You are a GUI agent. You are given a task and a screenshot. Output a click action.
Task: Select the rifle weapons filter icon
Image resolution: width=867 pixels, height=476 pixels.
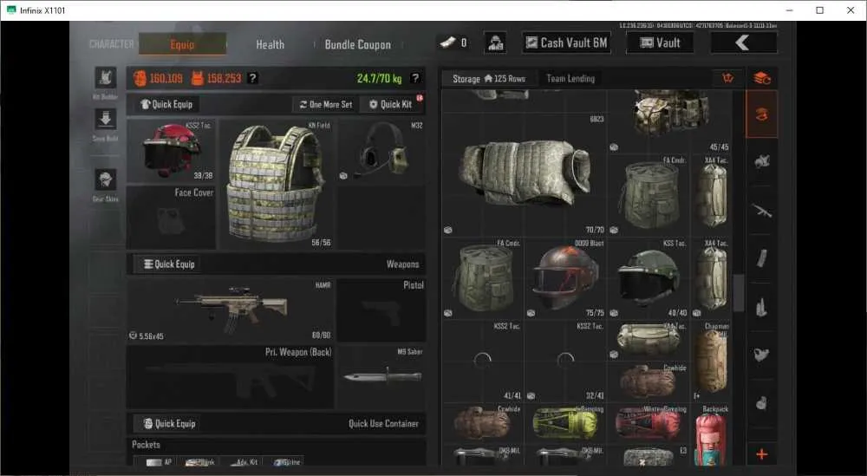761,210
